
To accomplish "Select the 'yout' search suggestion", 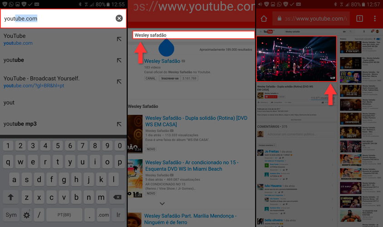I will point(9,103).
